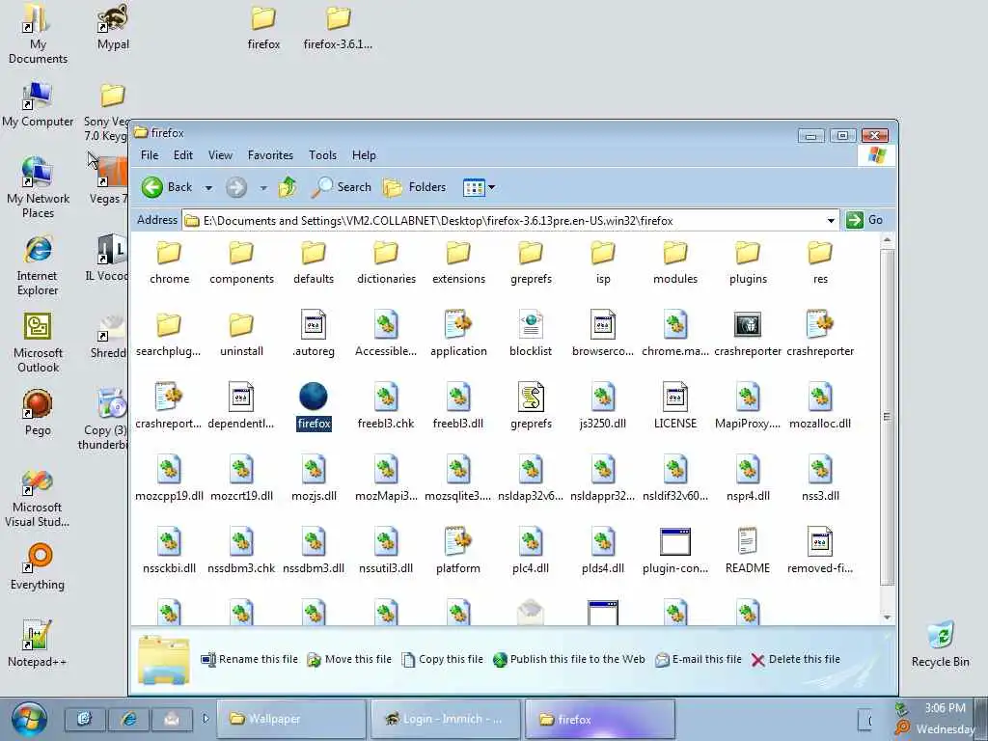Select the firefox-3.6.1... desktop folder
Screen dimensions: 988x741
(338, 26)
